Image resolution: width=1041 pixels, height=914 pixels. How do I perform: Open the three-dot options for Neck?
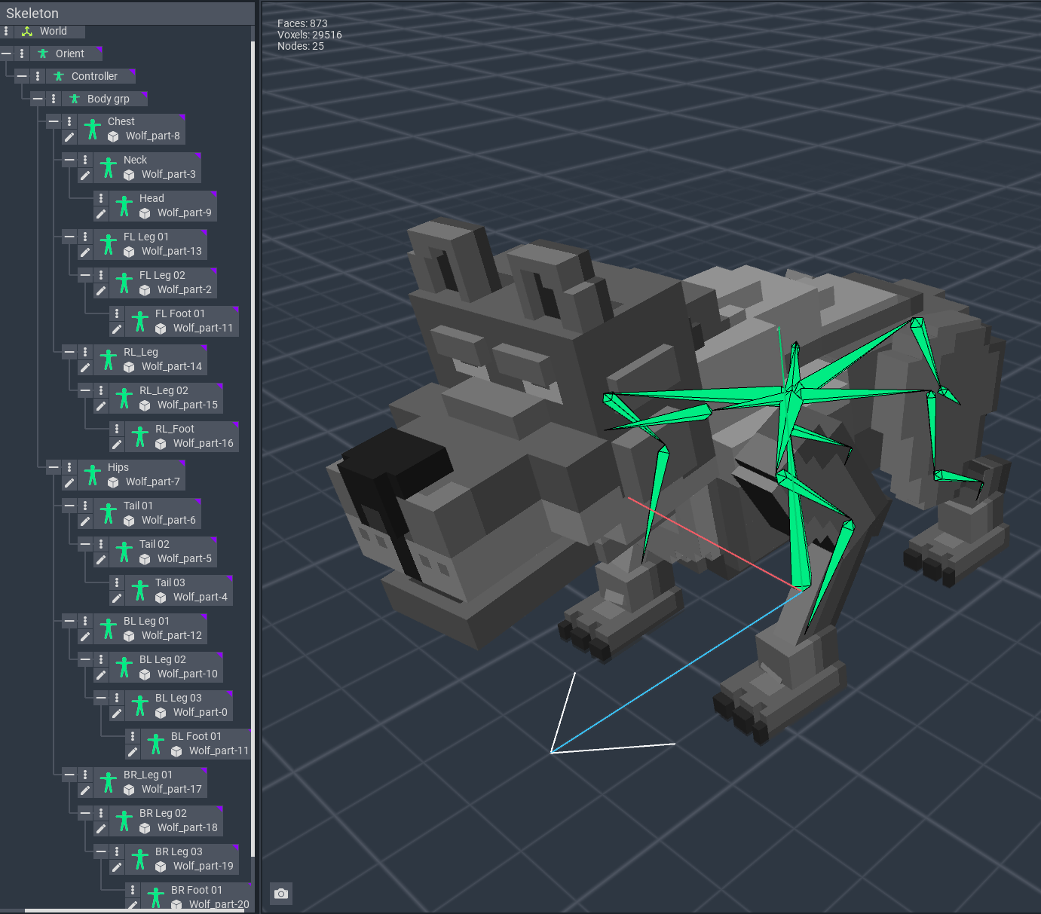tap(85, 160)
